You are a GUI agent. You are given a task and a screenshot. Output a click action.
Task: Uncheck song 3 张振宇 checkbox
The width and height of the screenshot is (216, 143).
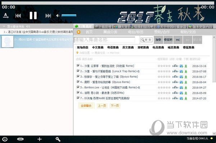pos(78,76)
